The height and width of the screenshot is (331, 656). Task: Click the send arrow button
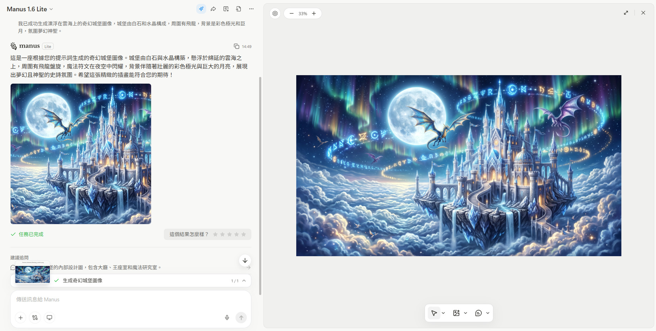(x=241, y=318)
